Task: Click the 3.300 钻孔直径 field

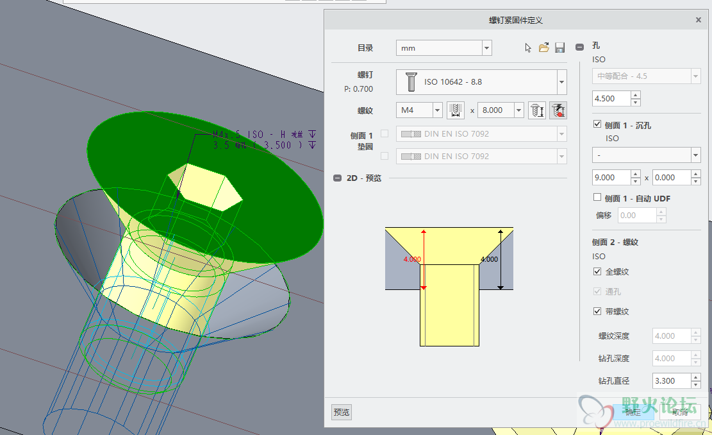Action: click(672, 380)
